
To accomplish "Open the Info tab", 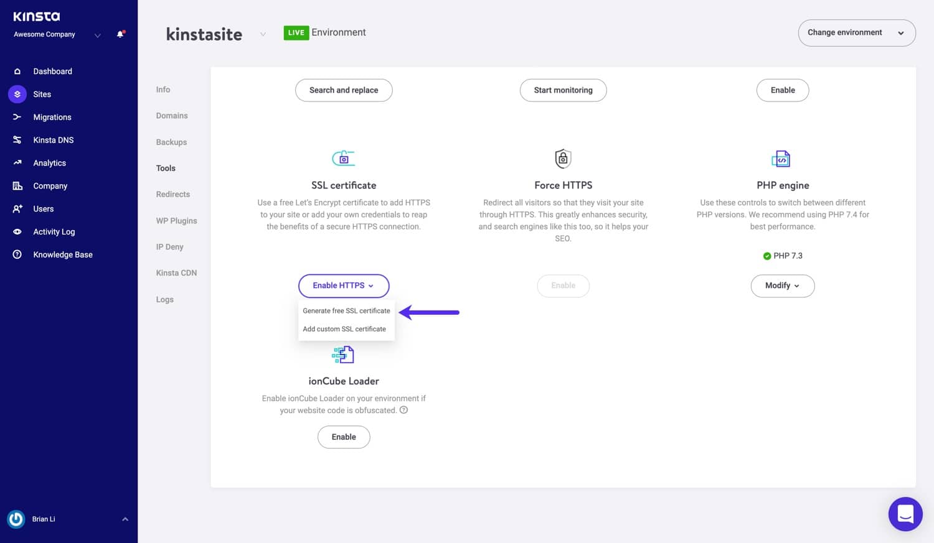I will click(163, 90).
